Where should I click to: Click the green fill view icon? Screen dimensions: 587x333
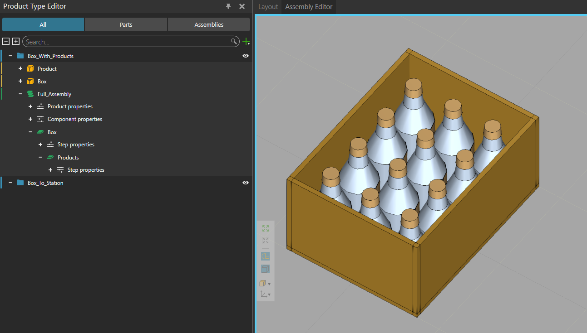click(266, 228)
